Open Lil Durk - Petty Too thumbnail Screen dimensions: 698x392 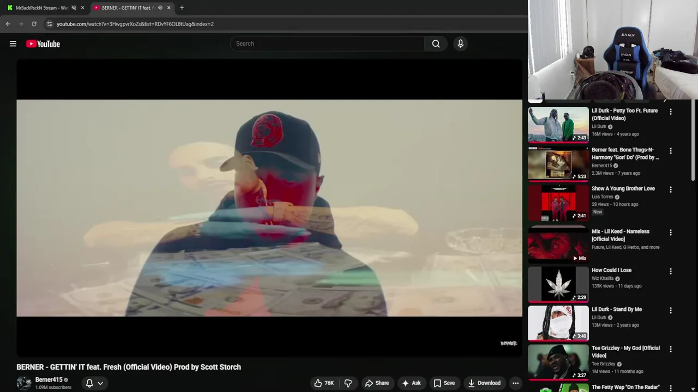coord(558,125)
